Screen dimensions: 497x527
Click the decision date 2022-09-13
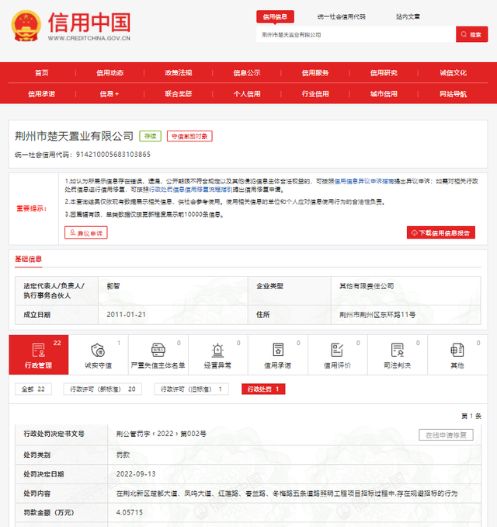tap(136, 474)
